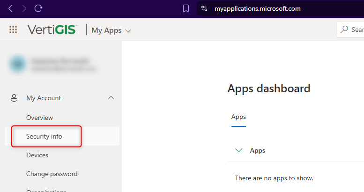This screenshot has height=192, width=364.
Task: Open Devices in the sidebar
Action: (x=37, y=155)
